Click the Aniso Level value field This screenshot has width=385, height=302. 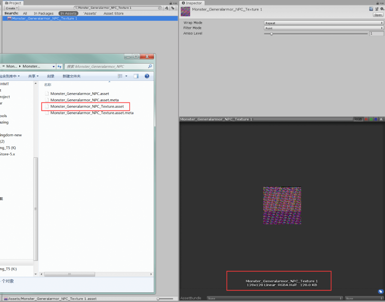point(376,34)
